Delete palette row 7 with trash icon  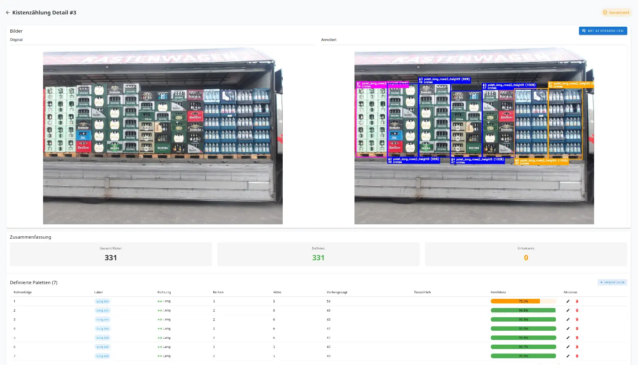click(x=577, y=356)
